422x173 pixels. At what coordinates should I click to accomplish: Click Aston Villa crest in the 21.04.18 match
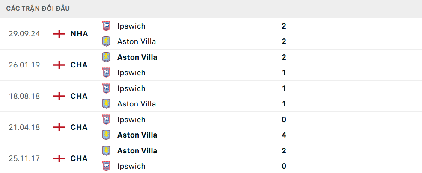click(106, 135)
